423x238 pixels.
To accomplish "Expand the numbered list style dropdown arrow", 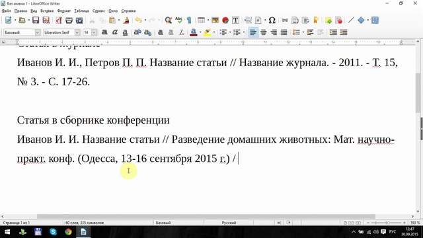I will coord(244,32).
